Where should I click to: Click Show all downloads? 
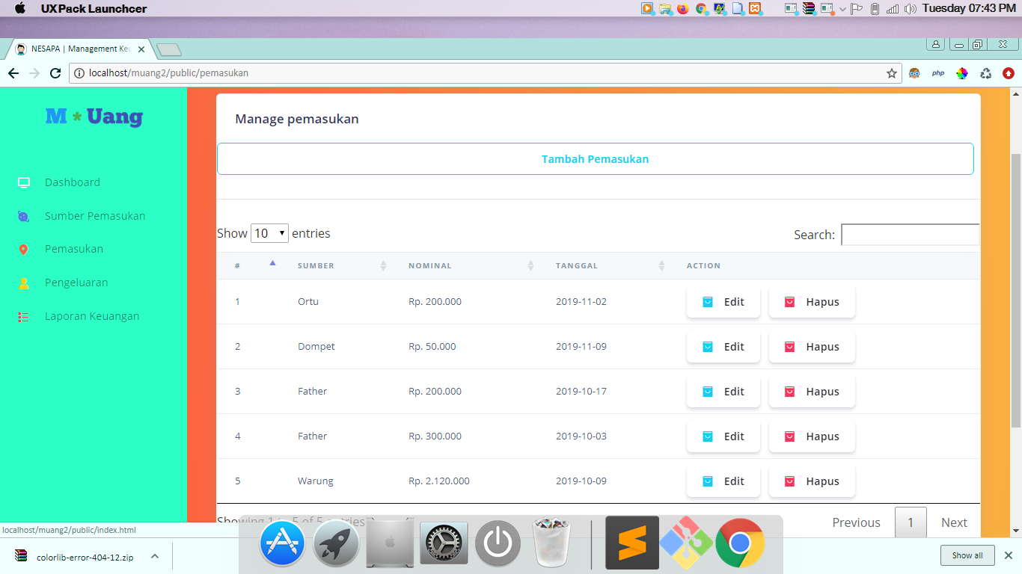click(x=967, y=555)
